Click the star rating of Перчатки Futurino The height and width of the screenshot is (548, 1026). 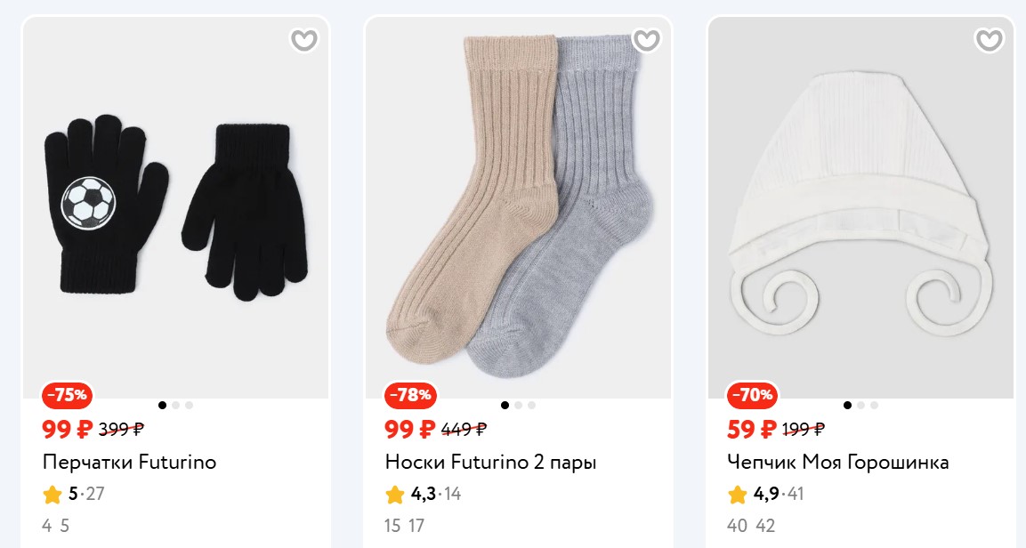click(53, 494)
